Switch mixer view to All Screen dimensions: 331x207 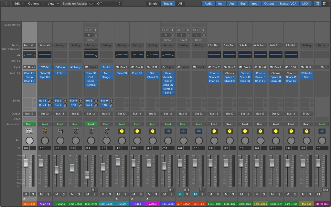[x=180, y=4]
